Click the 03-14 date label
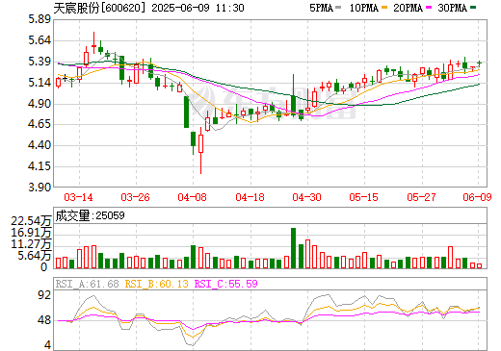Image resolution: width=501 pixels, height=351 pixels. (x=78, y=197)
